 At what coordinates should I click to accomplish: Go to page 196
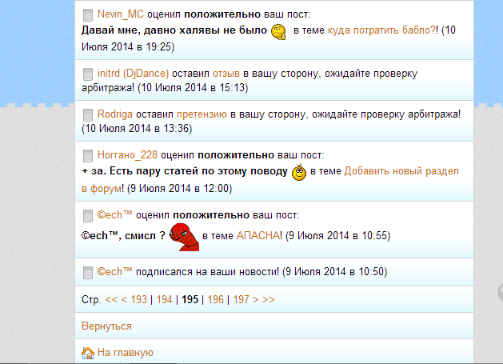[216, 299]
